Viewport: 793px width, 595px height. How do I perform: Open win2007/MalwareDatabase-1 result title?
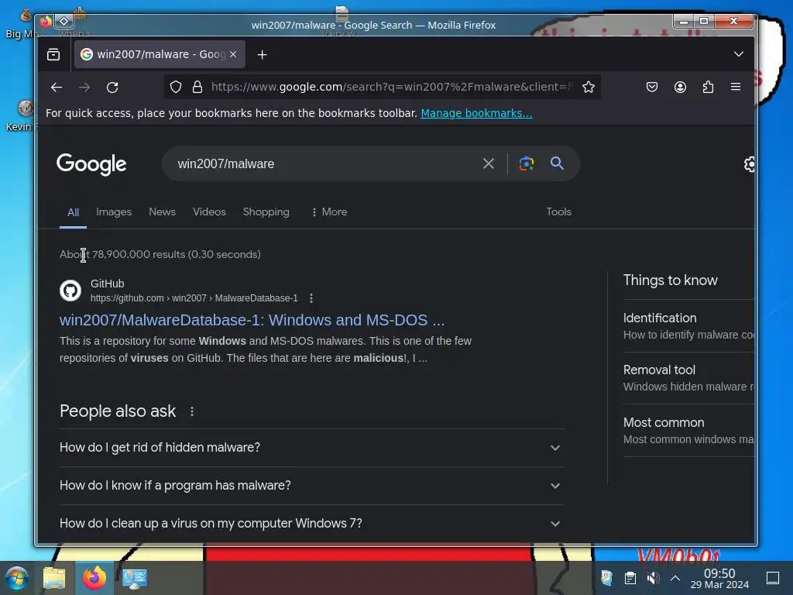(x=252, y=320)
